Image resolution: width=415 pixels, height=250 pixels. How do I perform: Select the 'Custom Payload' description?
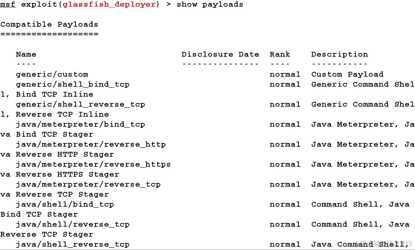pyautogui.click(x=348, y=74)
